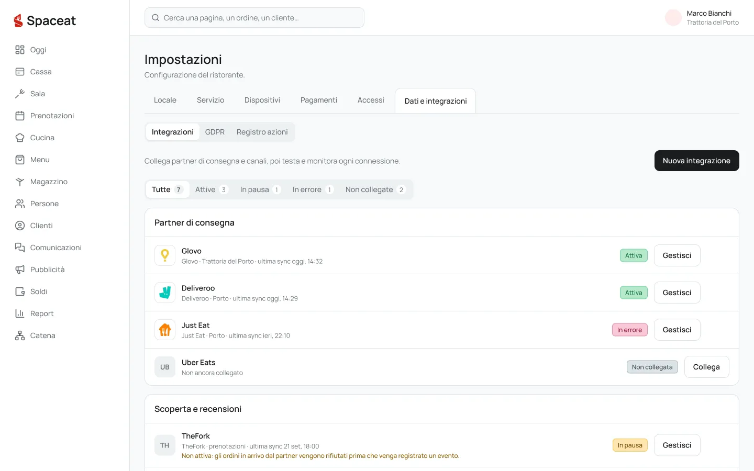Screen dimensions: 754x471
Task: Click the Spaceat logo icon
Action: pos(18,21)
